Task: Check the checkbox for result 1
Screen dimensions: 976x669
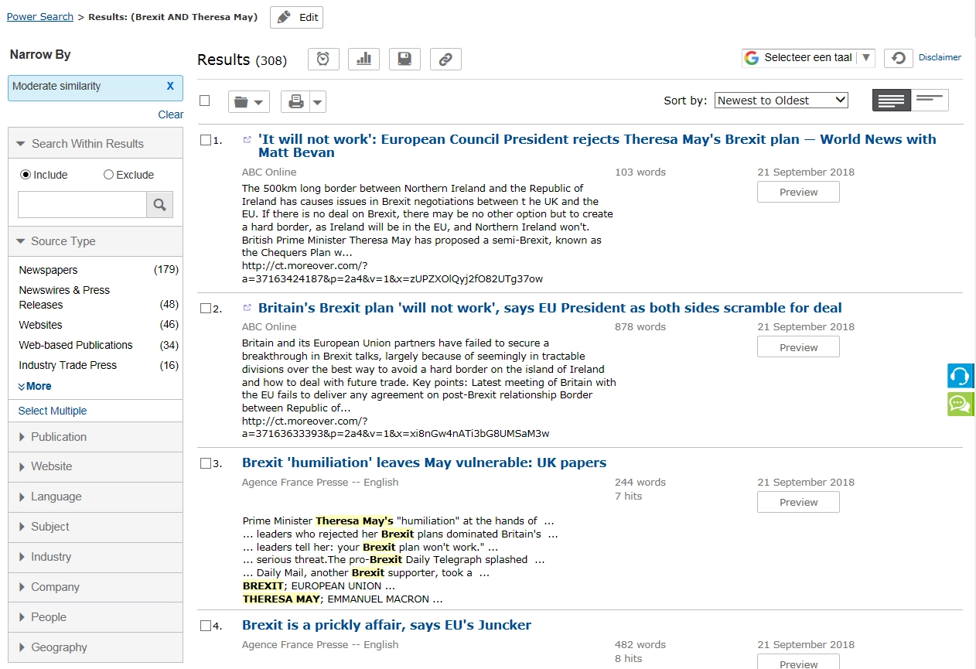Action: (x=205, y=140)
